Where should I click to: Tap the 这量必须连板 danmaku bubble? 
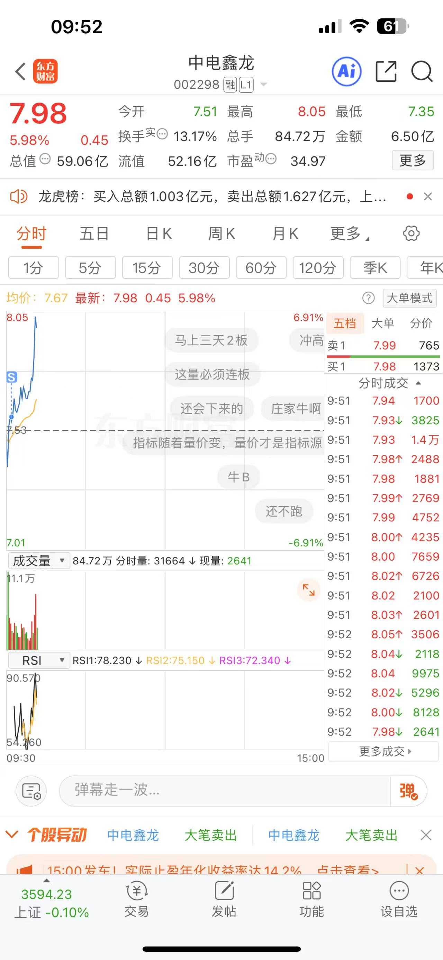213,374
